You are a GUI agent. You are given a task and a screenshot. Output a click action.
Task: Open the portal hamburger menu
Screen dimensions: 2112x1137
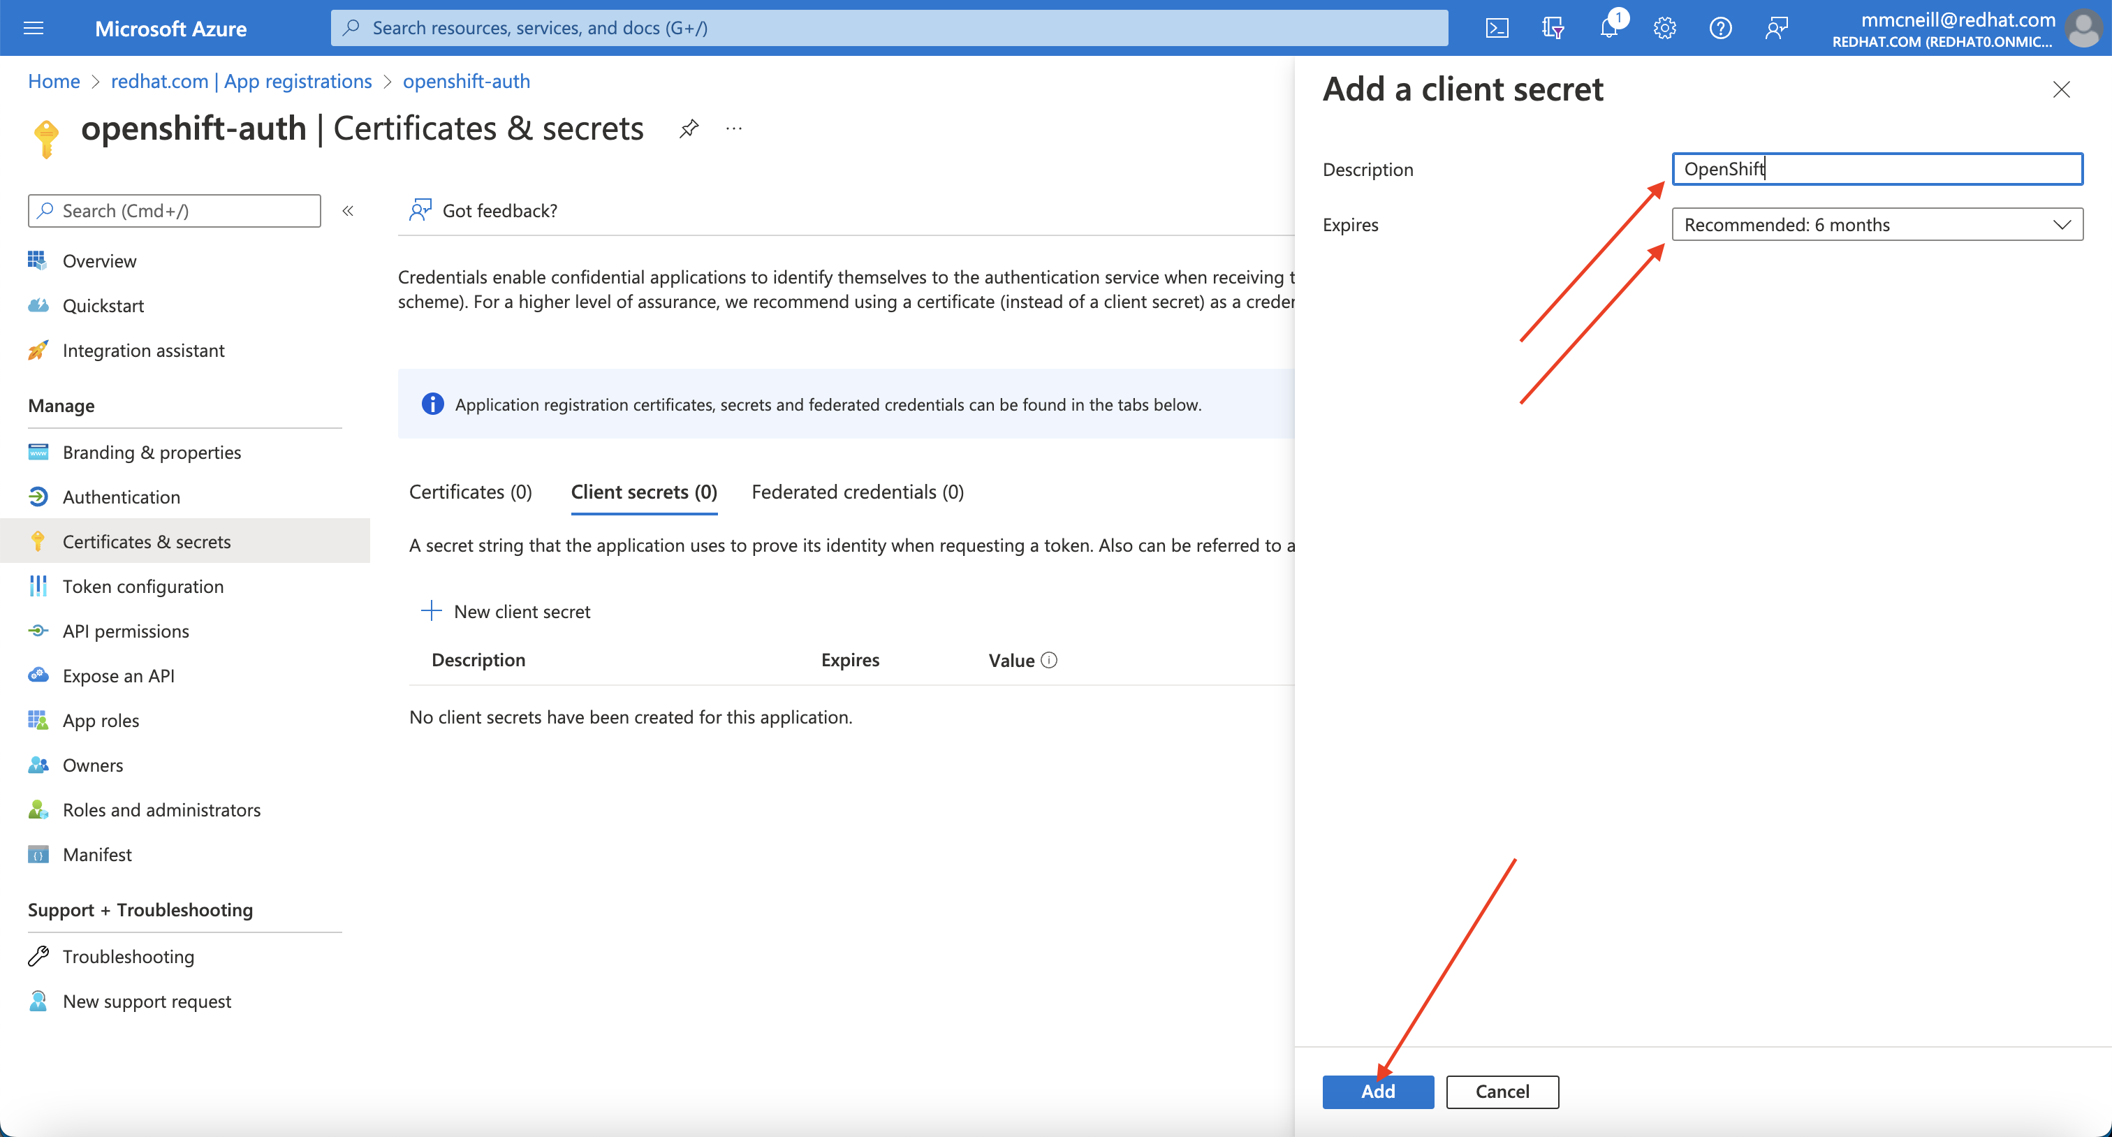pyautogui.click(x=34, y=27)
